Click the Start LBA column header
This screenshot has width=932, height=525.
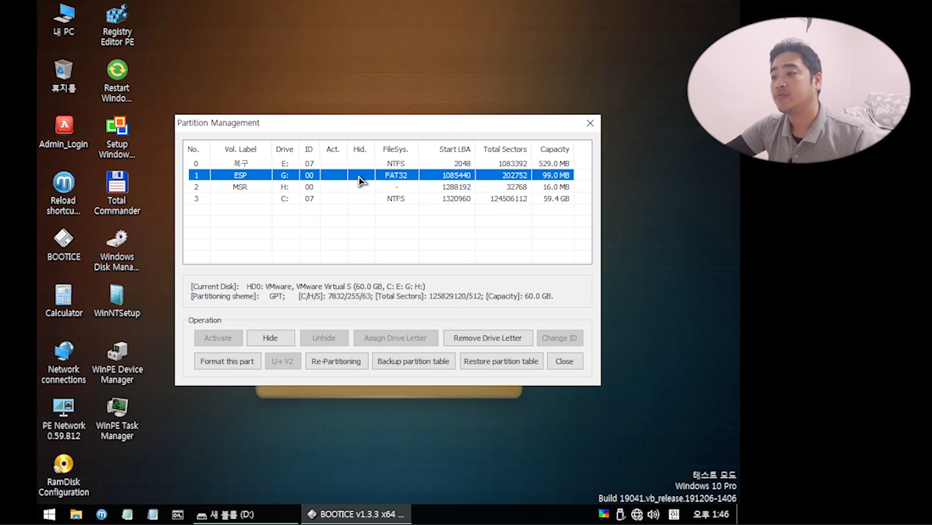447,149
